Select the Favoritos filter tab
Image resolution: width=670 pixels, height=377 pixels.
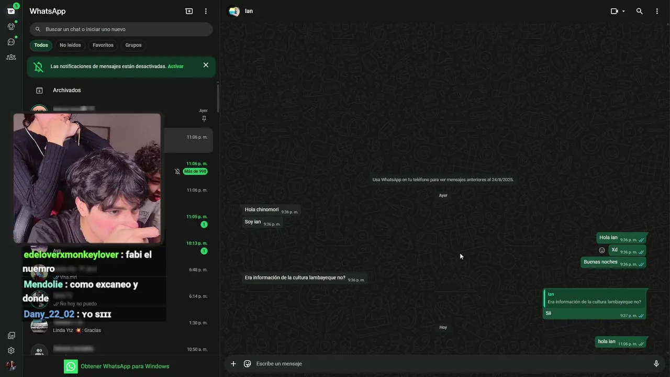(103, 45)
